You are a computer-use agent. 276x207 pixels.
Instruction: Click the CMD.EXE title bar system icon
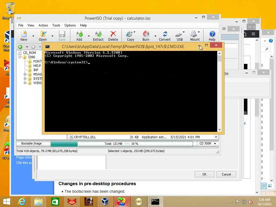47,46
